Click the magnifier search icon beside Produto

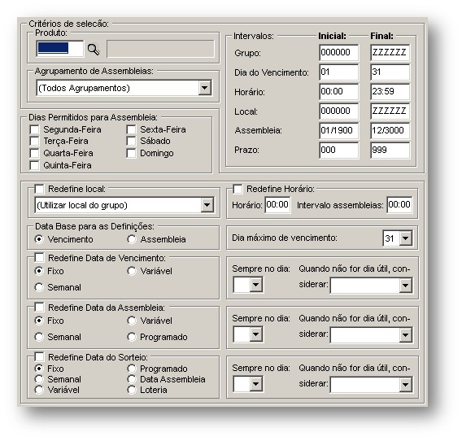(94, 50)
